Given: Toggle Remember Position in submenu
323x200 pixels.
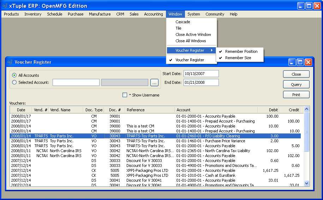Looking at the screenshot, I should pyautogui.click(x=241, y=51).
